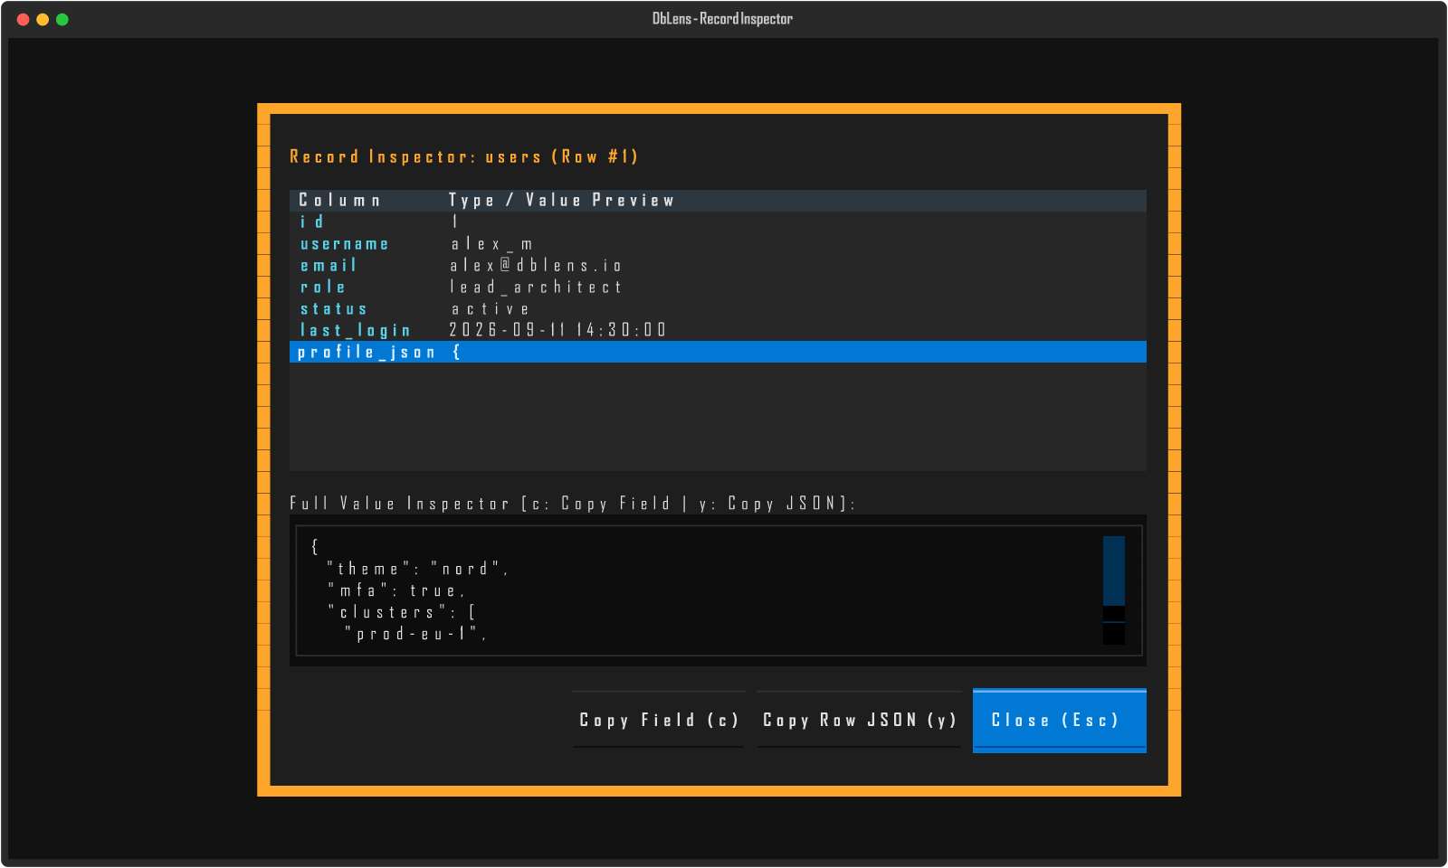
Task: Click the Type / Value Preview header
Action: click(561, 200)
